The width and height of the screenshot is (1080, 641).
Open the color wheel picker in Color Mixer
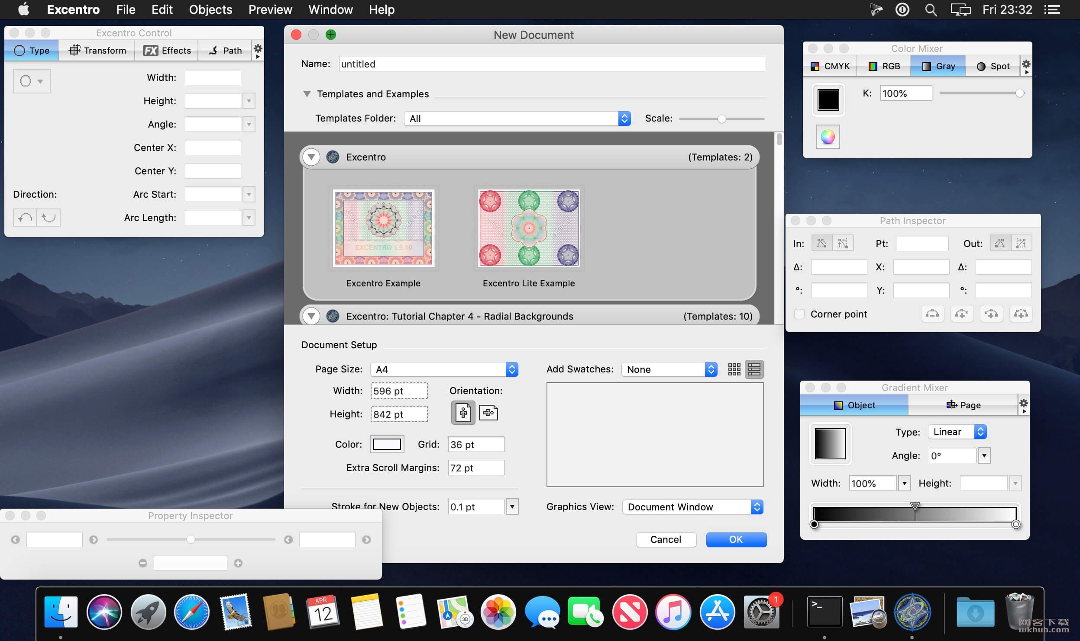pyautogui.click(x=828, y=137)
